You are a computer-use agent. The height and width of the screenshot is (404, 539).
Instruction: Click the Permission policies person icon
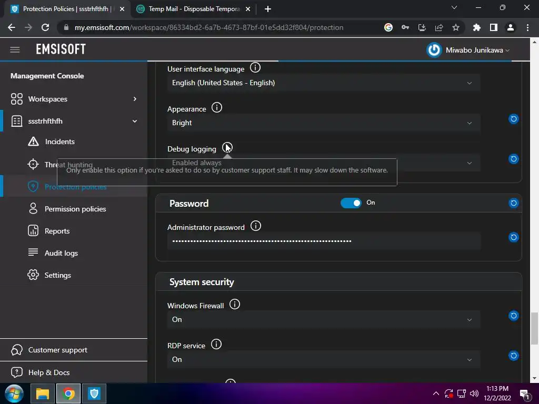pyautogui.click(x=33, y=208)
